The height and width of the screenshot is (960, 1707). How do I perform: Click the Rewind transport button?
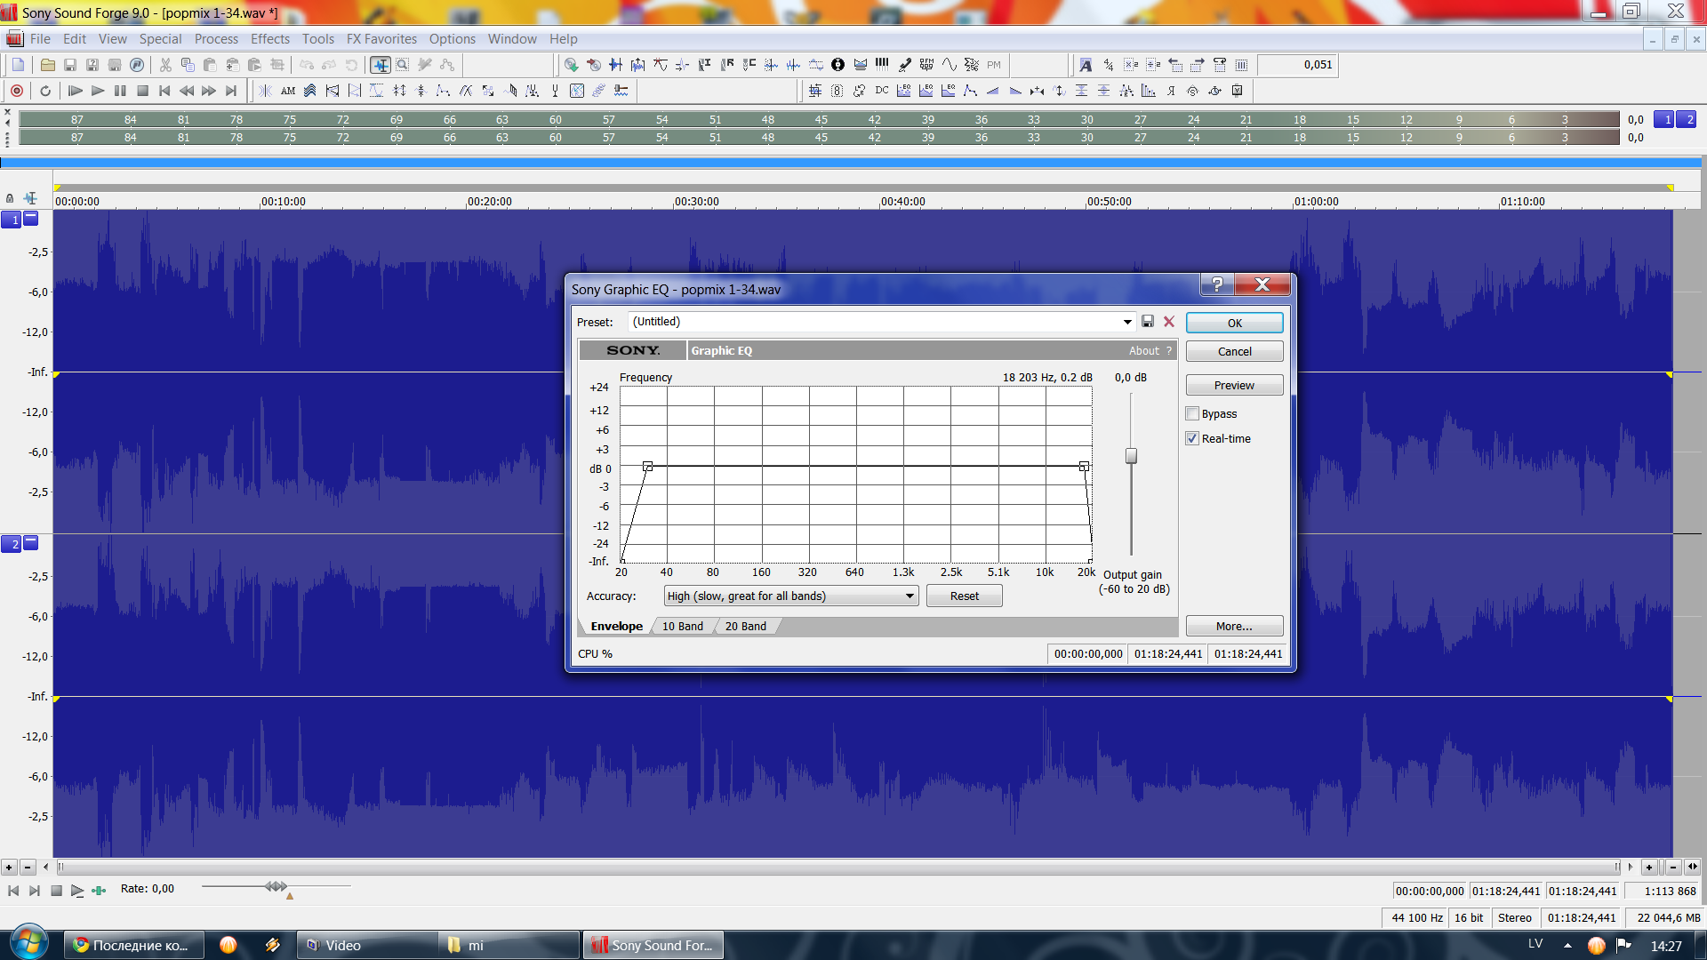tap(187, 91)
